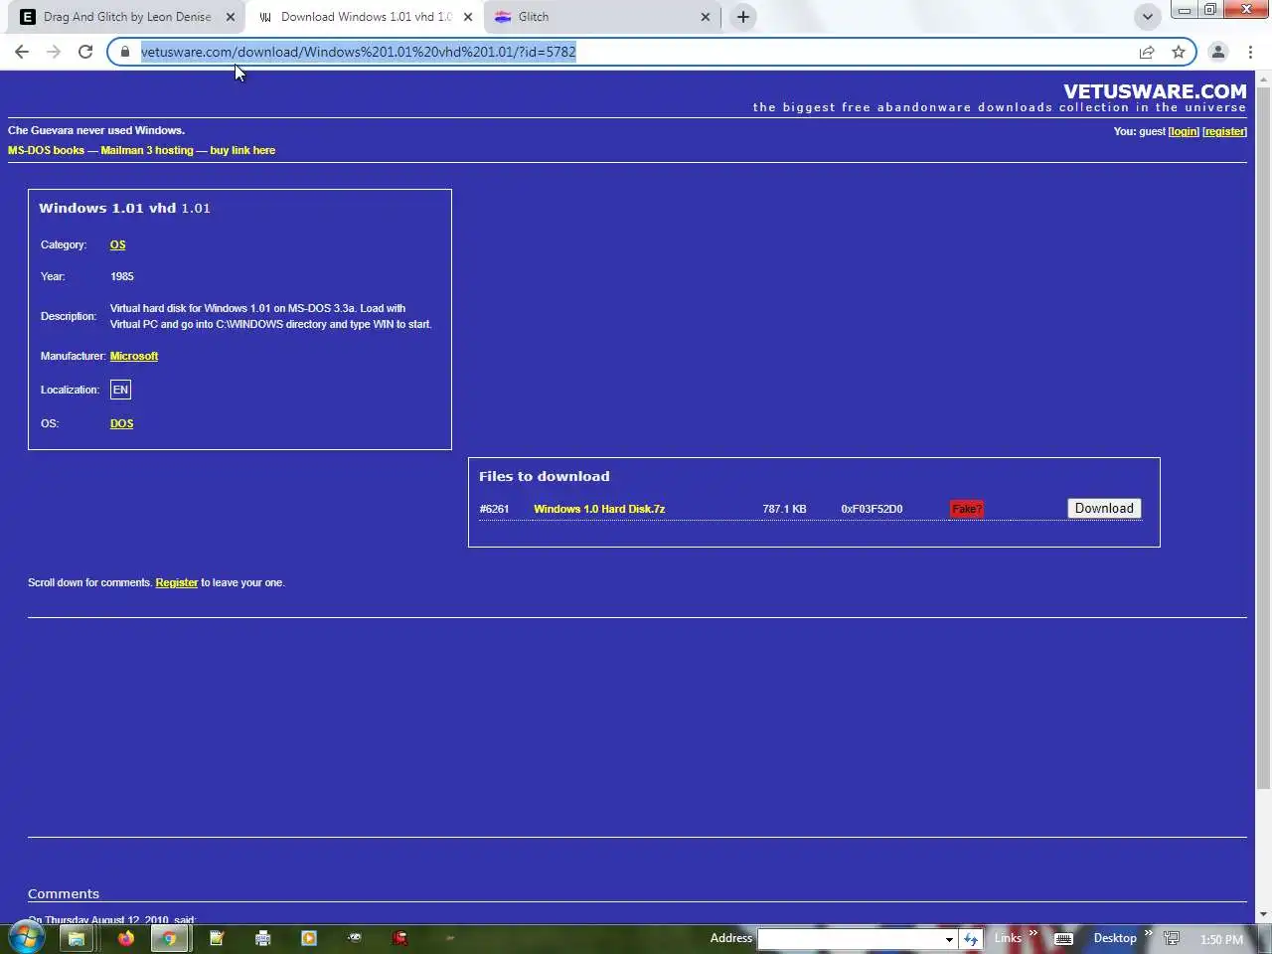Open the media player taskbar icon
Viewport: 1272px width, 954px height.
click(x=308, y=938)
